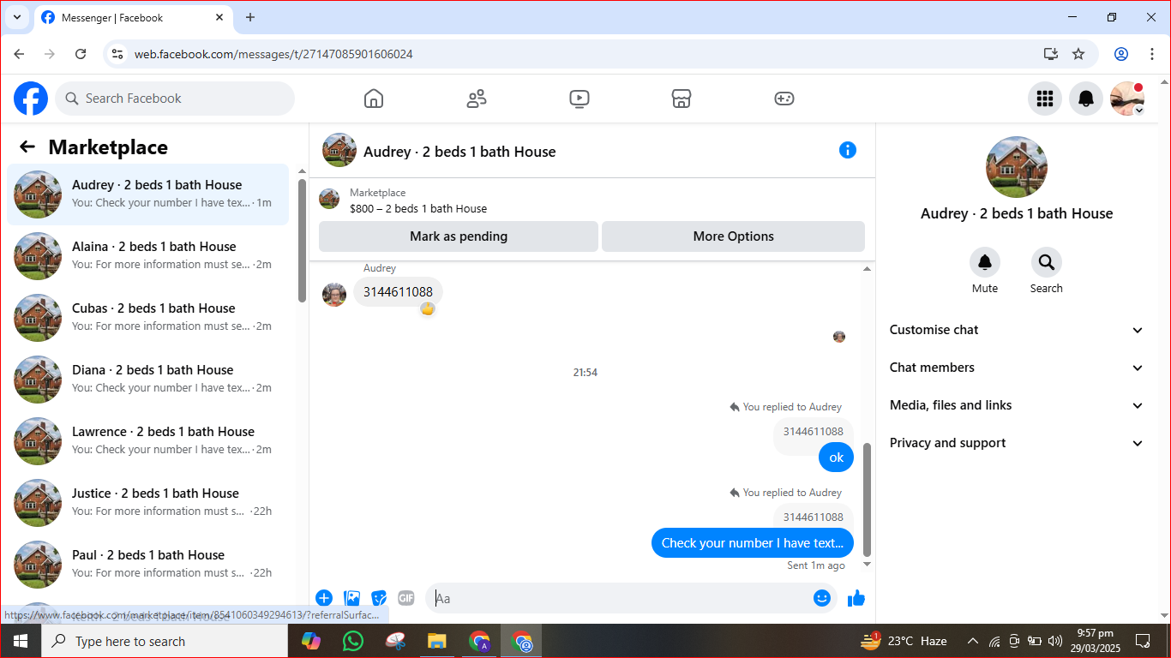Open conversation information icon
Screen dimensions: 1171x658
tap(848, 150)
